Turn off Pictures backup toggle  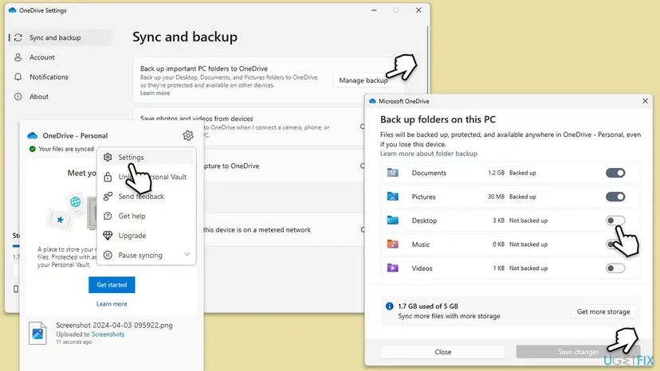point(615,197)
